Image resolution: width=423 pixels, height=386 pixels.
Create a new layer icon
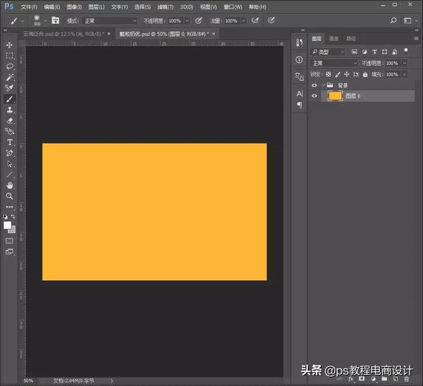click(x=395, y=379)
